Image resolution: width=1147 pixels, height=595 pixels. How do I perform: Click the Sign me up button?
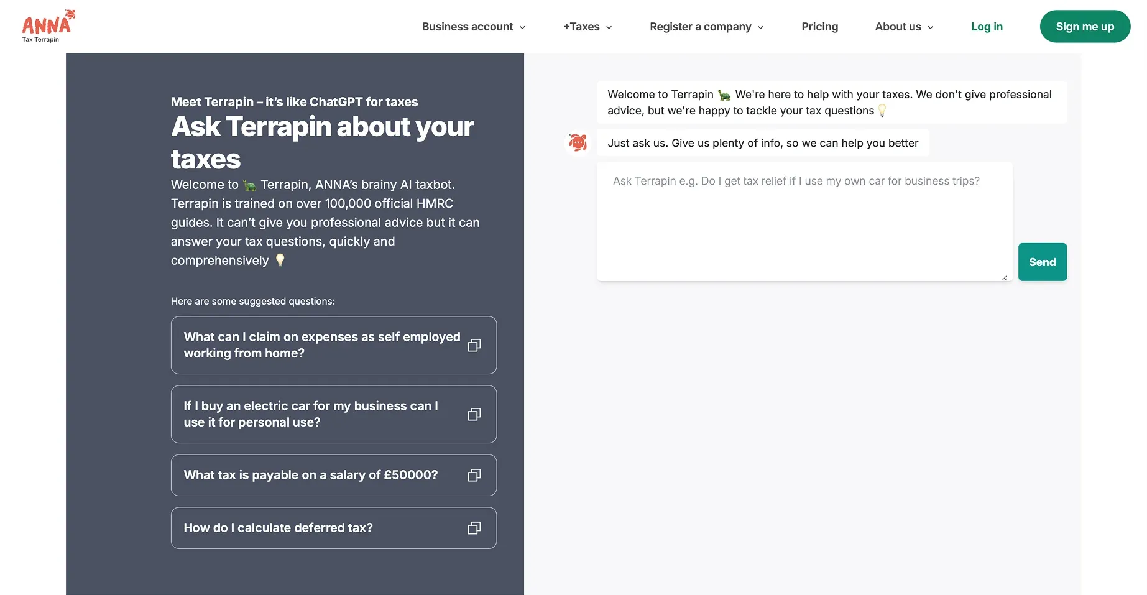coord(1085,27)
